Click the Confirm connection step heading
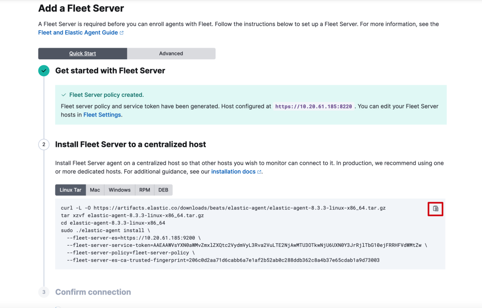 pyautogui.click(x=93, y=292)
